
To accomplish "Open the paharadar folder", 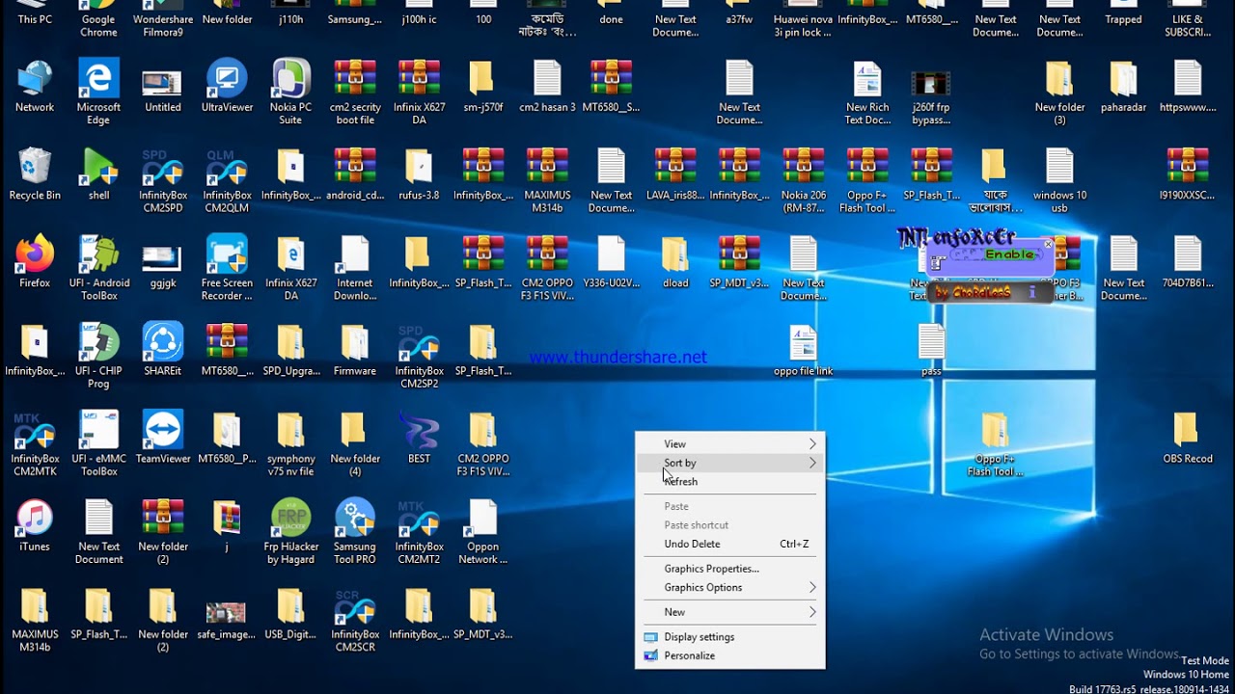I will pos(1123,78).
